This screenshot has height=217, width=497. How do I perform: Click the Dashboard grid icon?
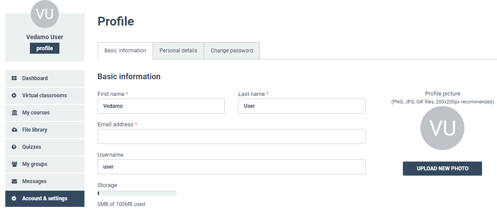[14, 78]
